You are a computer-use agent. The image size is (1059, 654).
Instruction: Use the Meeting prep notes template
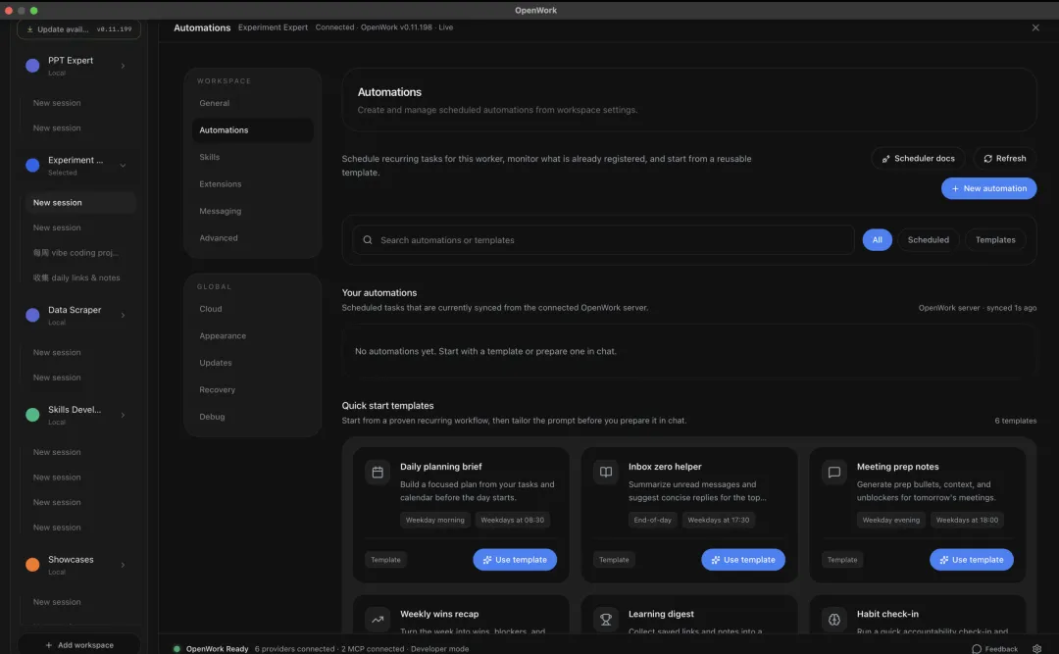tap(971, 560)
